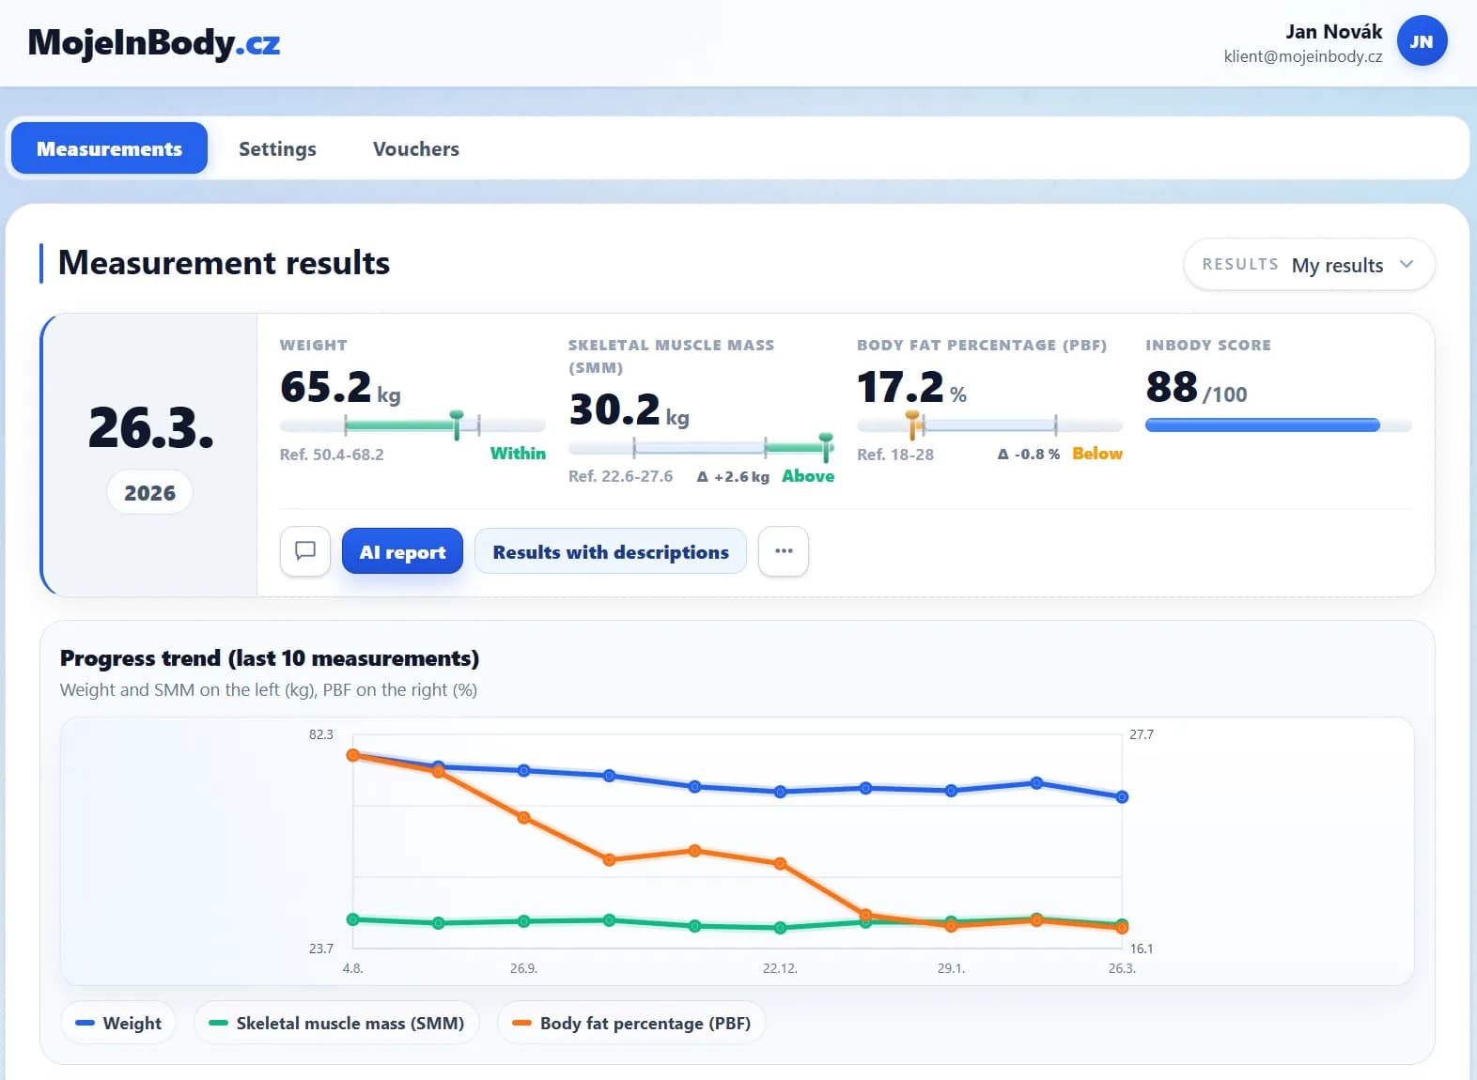Viewport: 1477px width, 1080px height.
Task: Click the 82.3 left axis maximum
Action: (321, 734)
